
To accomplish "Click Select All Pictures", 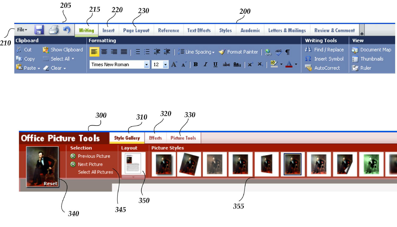I will [x=95, y=172].
